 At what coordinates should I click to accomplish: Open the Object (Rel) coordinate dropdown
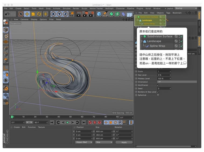[84, 142]
